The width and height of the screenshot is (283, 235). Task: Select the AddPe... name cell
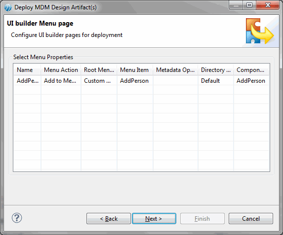tap(28, 81)
